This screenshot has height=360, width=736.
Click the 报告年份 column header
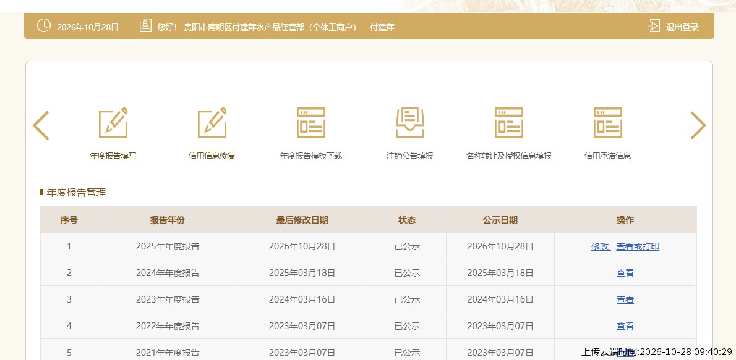point(168,220)
